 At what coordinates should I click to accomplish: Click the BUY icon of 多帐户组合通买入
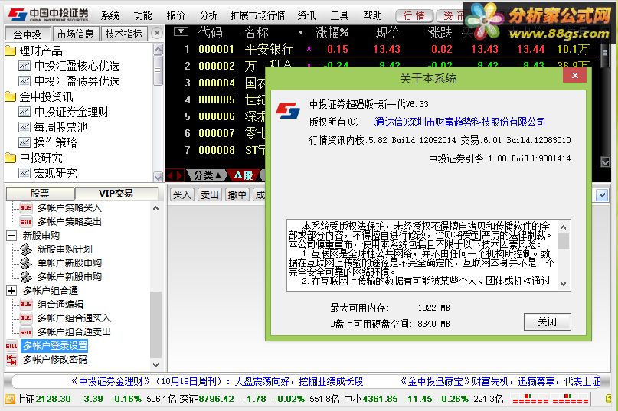pyautogui.click(x=26, y=318)
